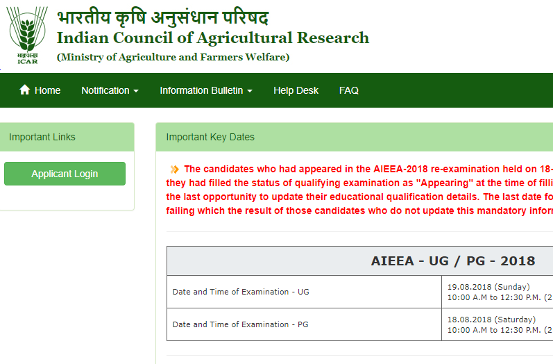Select the Home nav label
The height and width of the screenshot is (364, 553).
click(x=48, y=90)
